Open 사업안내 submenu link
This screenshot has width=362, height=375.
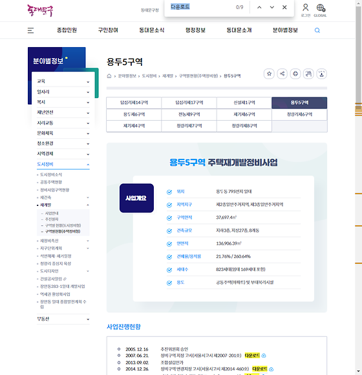coord(52,214)
